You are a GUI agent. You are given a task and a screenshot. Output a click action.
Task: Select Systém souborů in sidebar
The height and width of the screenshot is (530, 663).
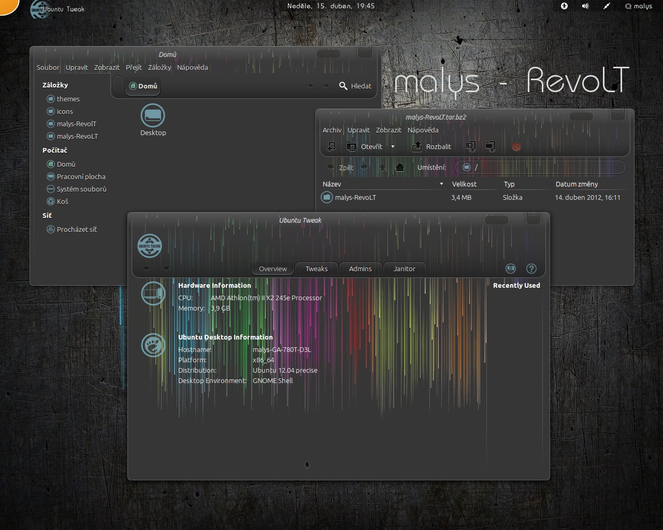[x=77, y=189]
